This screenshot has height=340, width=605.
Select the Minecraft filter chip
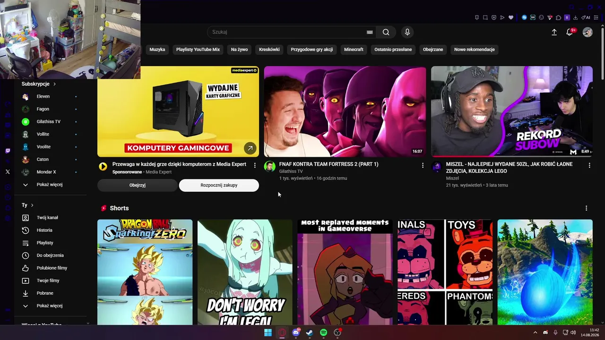tap(354, 50)
